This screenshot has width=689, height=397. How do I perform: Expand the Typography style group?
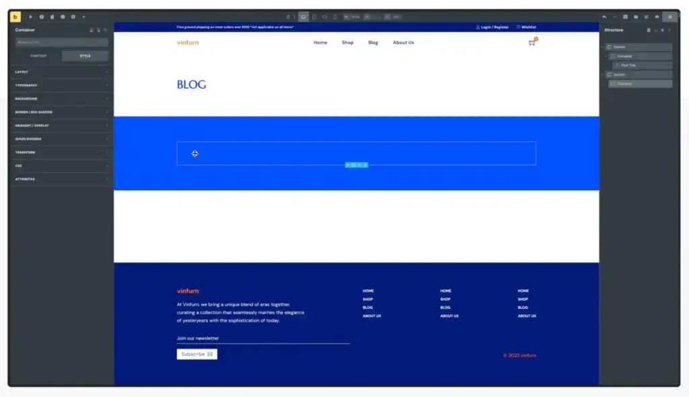[x=61, y=85]
